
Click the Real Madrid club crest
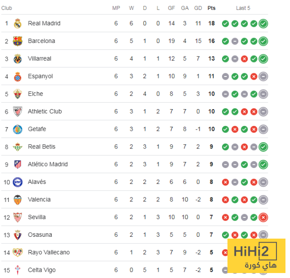[x=18, y=24]
